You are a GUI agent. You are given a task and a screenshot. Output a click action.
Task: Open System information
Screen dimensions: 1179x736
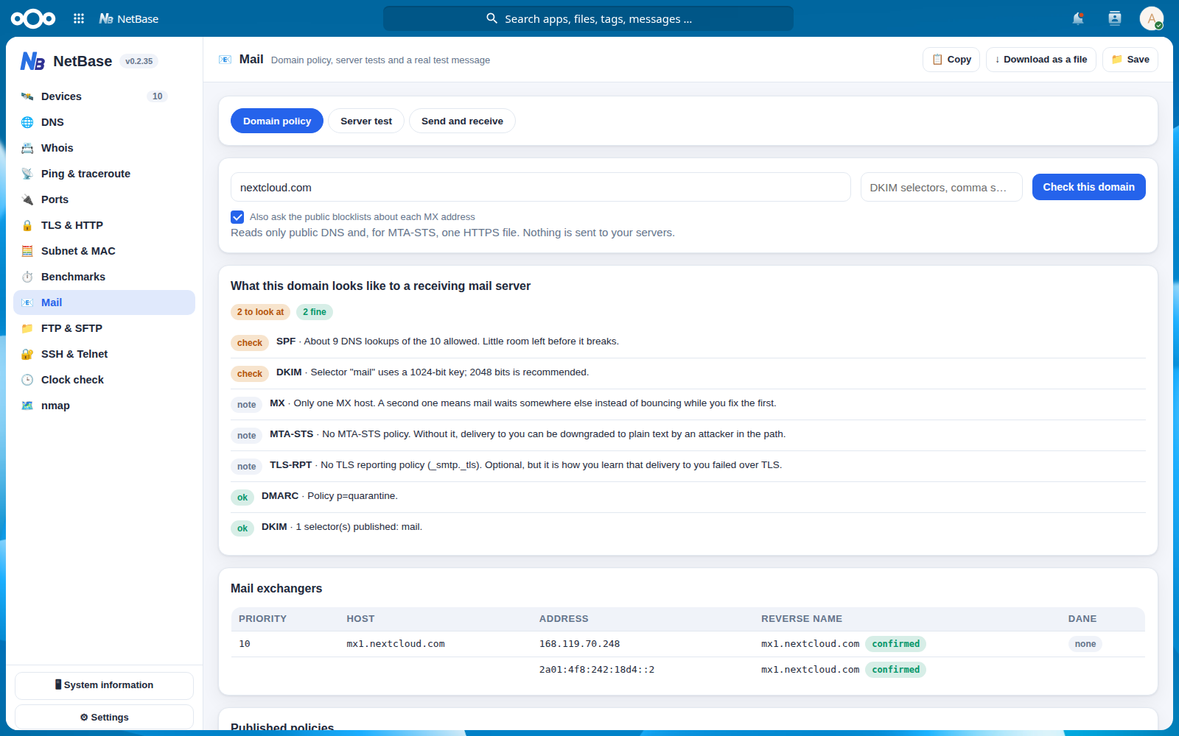click(104, 685)
